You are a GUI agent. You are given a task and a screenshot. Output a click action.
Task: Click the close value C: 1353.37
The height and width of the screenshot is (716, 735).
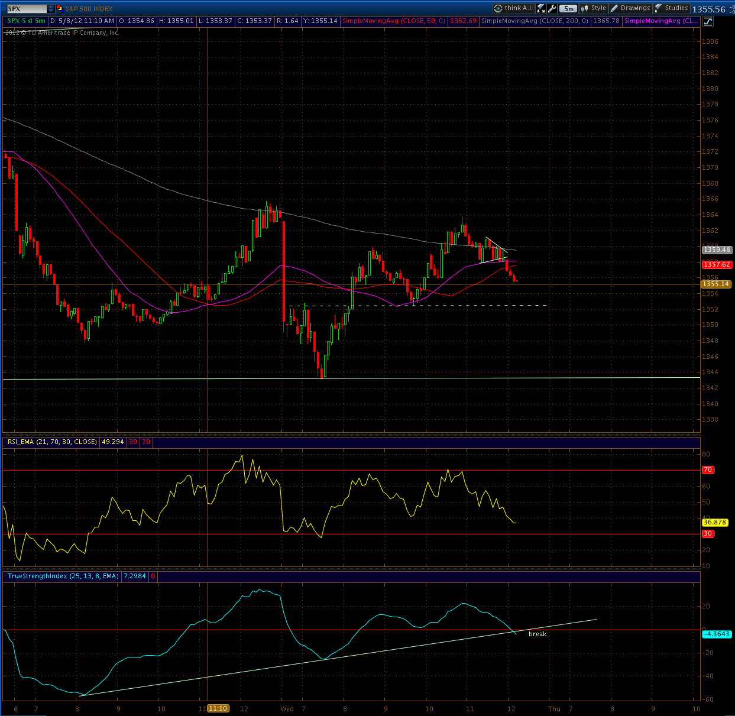(x=254, y=21)
